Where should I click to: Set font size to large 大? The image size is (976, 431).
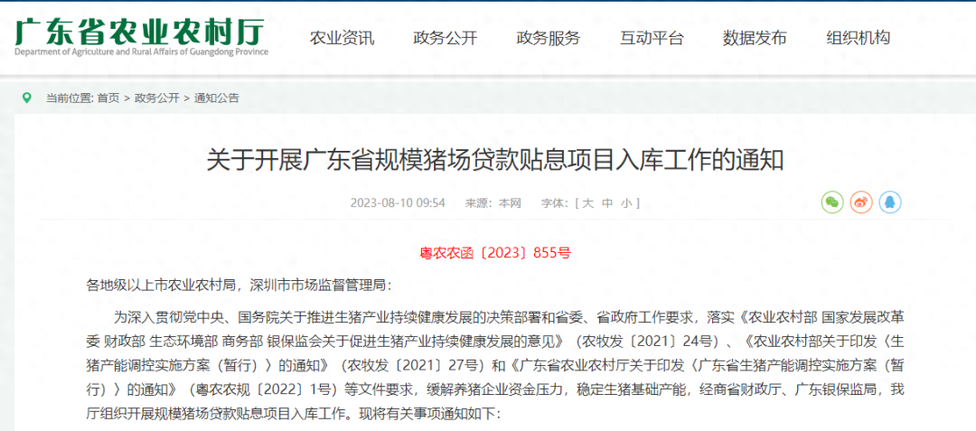(587, 202)
